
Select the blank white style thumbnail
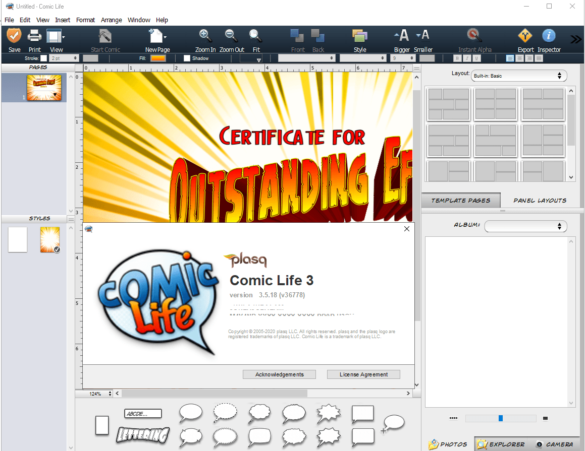coord(18,239)
